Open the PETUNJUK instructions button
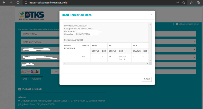 pyautogui.click(x=36, y=79)
